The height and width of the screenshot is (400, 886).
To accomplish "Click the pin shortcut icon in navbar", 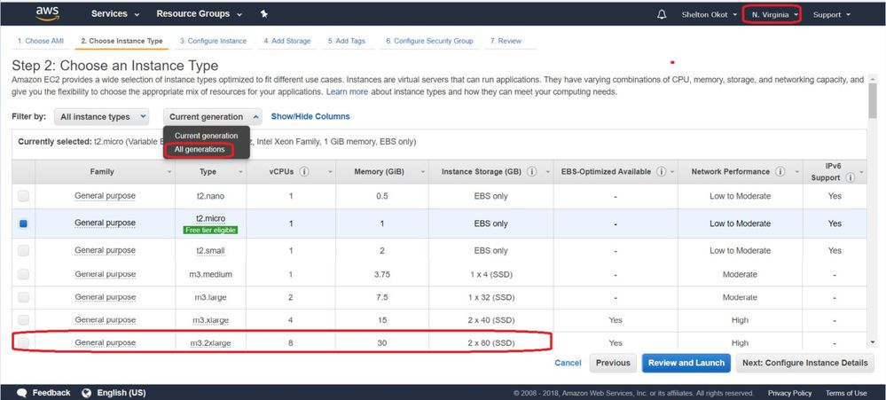I will (264, 14).
